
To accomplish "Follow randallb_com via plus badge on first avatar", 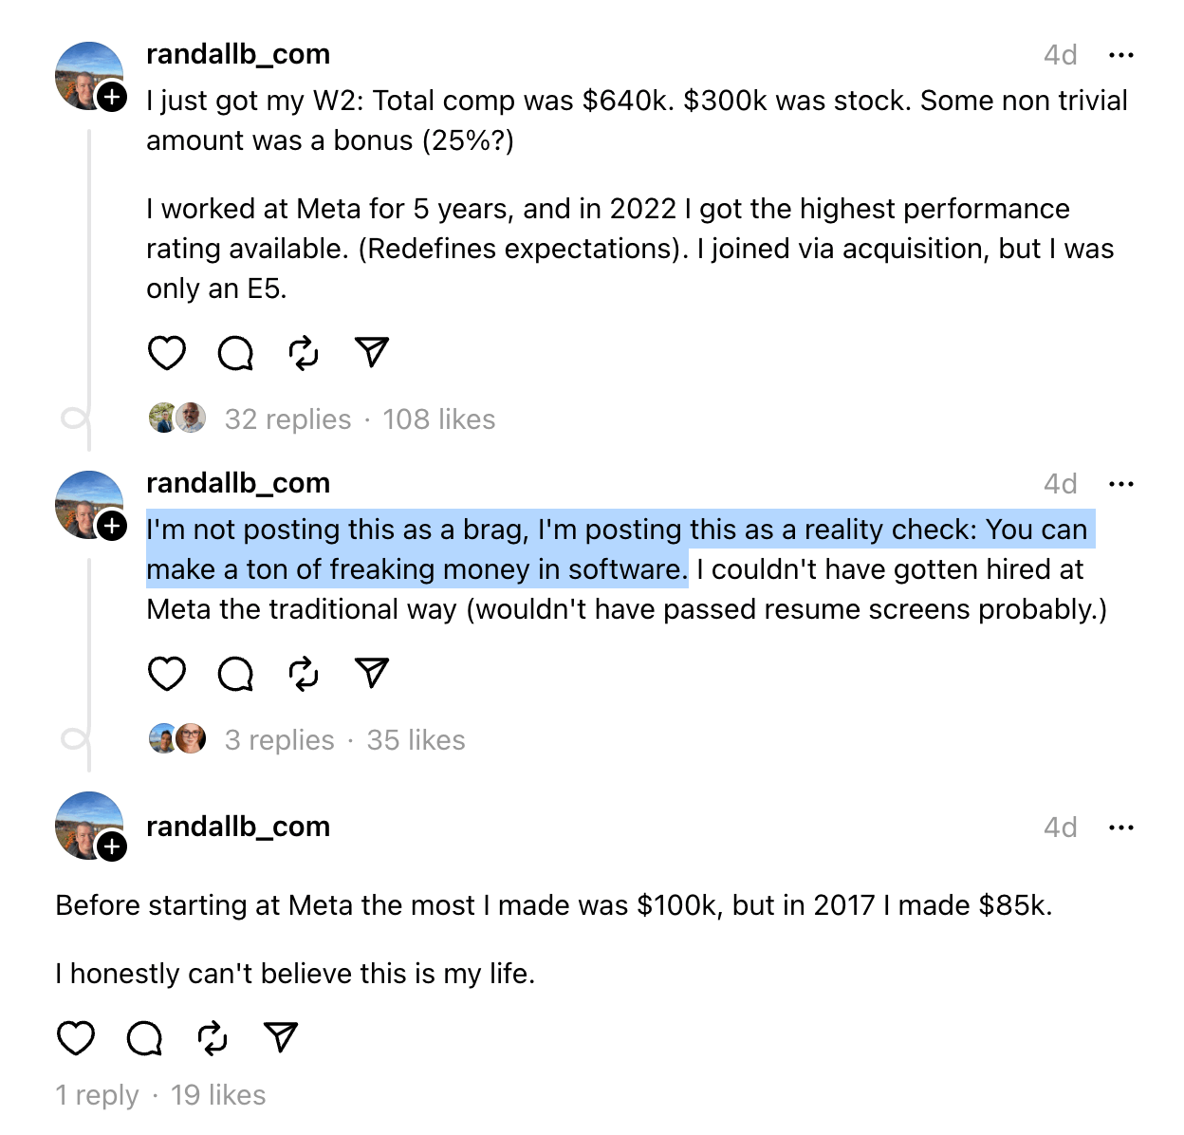I will [x=112, y=97].
